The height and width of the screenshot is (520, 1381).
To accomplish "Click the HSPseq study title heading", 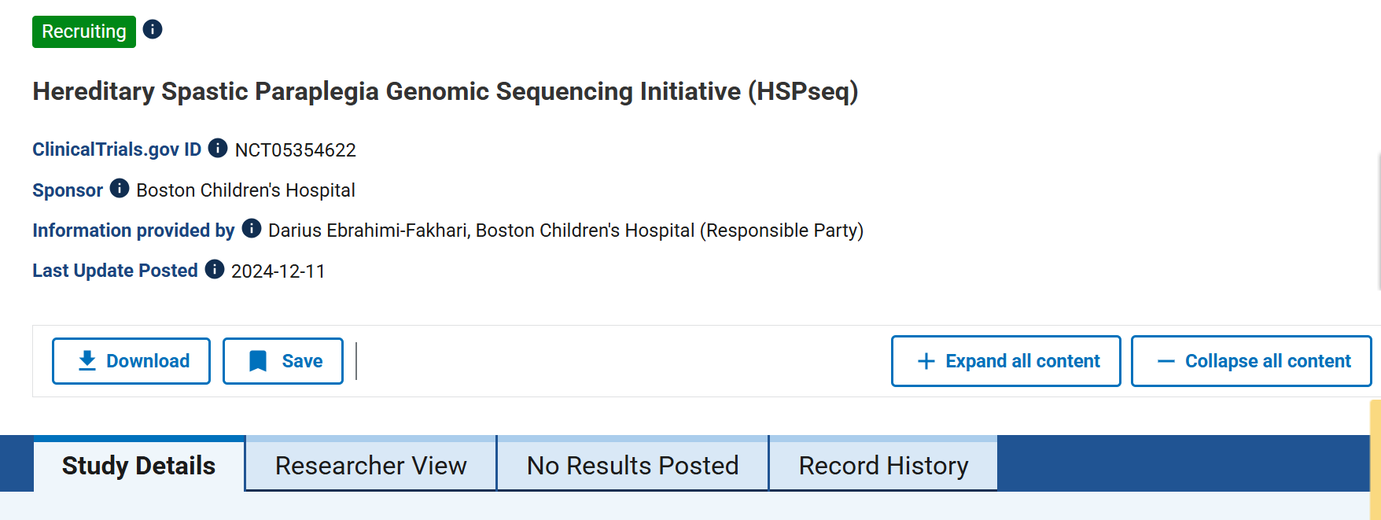I will pos(445,91).
